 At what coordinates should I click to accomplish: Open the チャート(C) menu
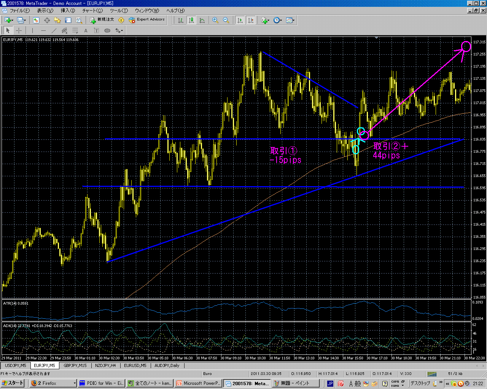click(x=92, y=11)
